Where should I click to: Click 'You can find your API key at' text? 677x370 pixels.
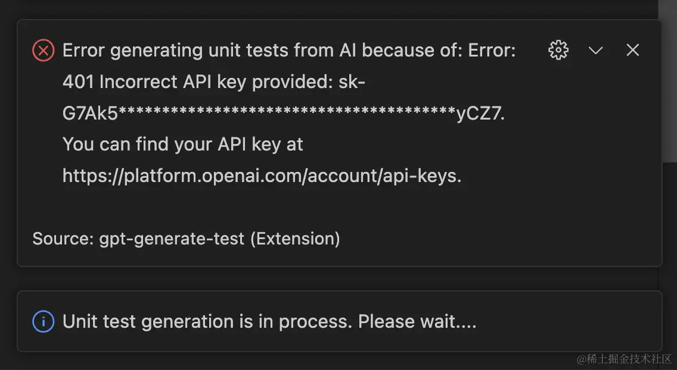pos(182,144)
